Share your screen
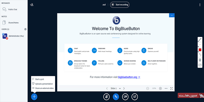 (135, 97)
